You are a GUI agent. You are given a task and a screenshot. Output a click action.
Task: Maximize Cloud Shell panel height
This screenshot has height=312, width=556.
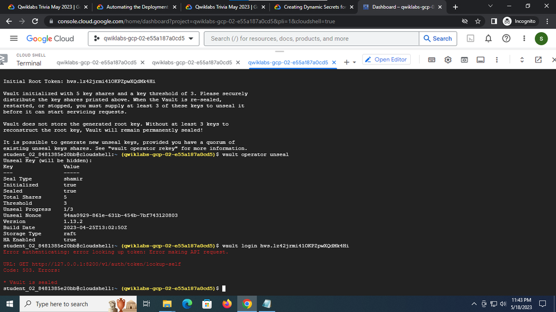[x=522, y=60]
